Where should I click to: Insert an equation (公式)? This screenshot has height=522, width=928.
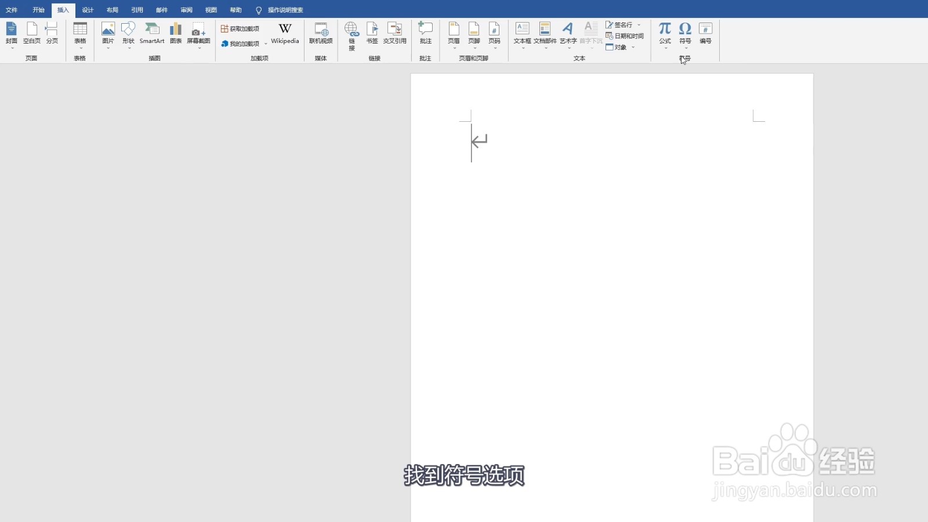tap(665, 35)
